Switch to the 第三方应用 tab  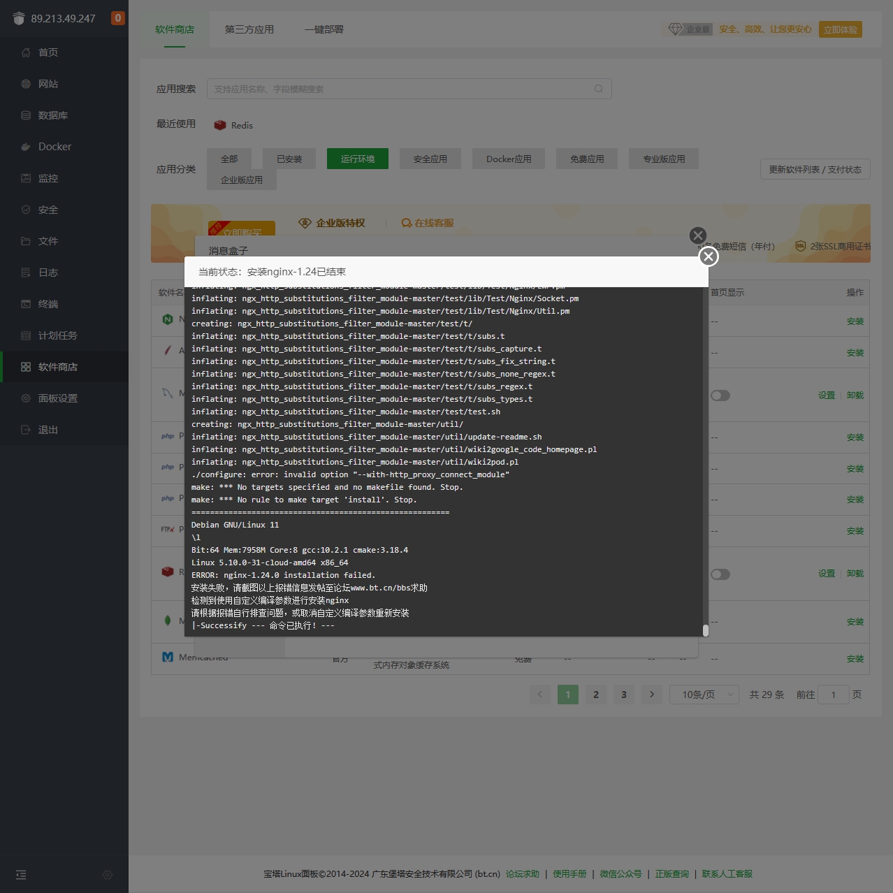tap(249, 29)
